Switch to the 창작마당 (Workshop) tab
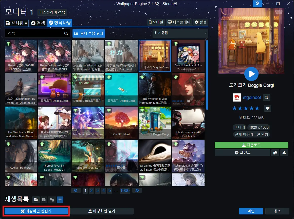 [x=60, y=23]
